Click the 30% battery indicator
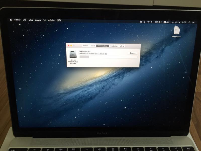The width and height of the screenshot is (201, 151). (x=158, y=22)
